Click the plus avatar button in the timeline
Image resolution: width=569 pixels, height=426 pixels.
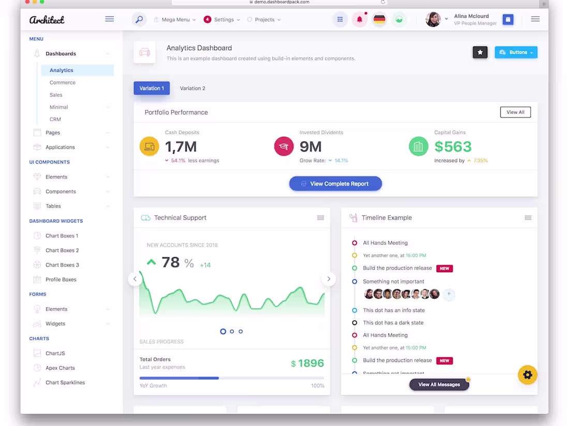(x=448, y=294)
